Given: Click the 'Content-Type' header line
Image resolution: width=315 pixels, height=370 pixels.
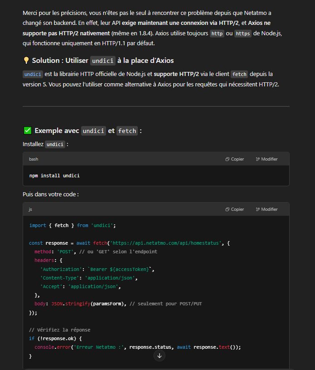Looking at the screenshot, I should [89, 278].
